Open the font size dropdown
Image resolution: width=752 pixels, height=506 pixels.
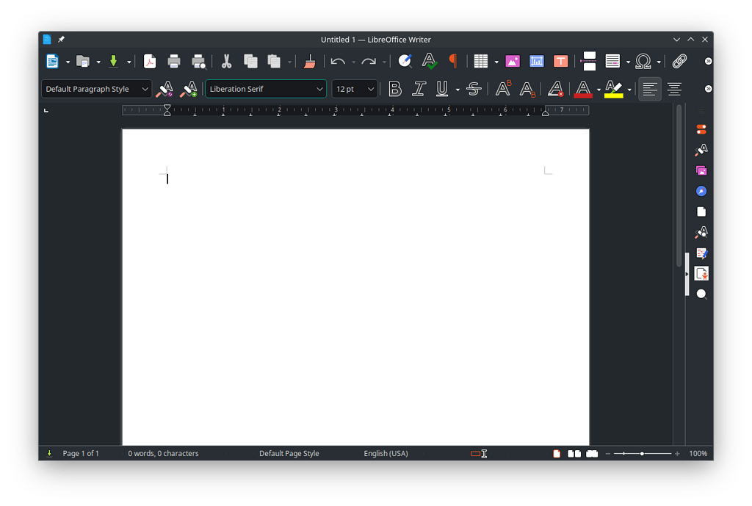tap(371, 89)
